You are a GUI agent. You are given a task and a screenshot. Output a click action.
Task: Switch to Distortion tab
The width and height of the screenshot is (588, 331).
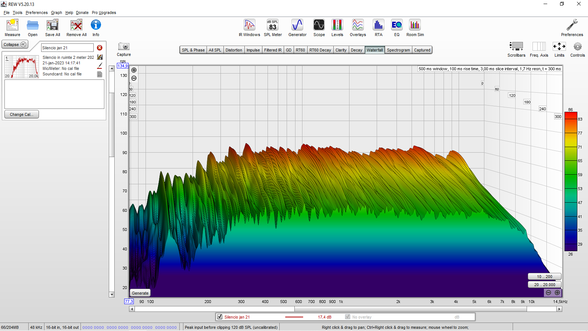(234, 50)
